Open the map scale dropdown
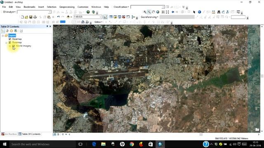This screenshot has height=148, width=264. coord(101,17)
